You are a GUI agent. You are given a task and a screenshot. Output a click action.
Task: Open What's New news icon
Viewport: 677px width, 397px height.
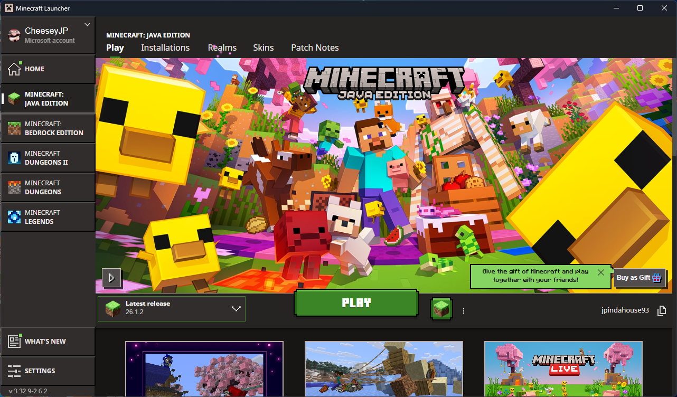pos(14,342)
